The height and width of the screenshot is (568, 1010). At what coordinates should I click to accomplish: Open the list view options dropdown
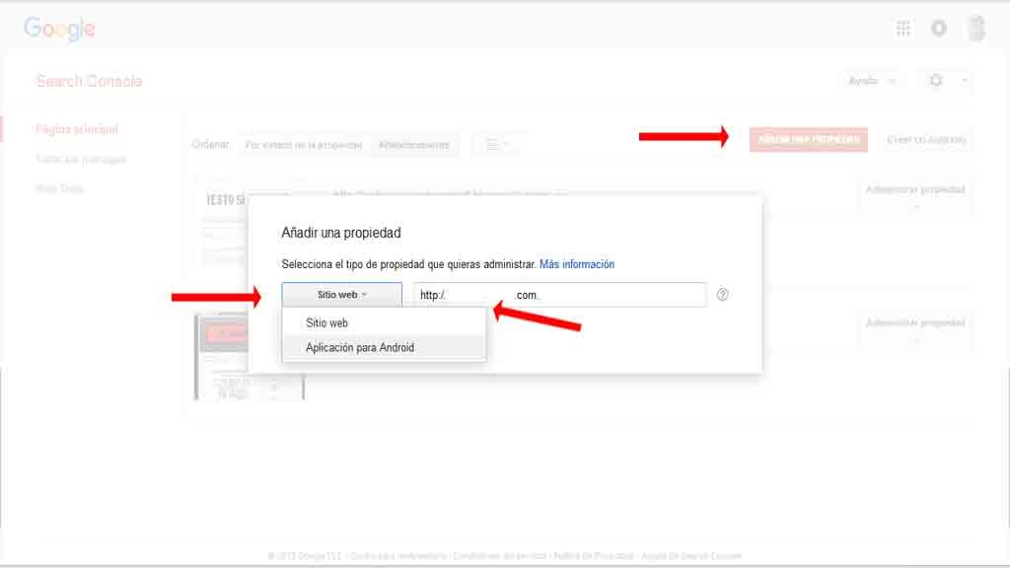pos(497,145)
